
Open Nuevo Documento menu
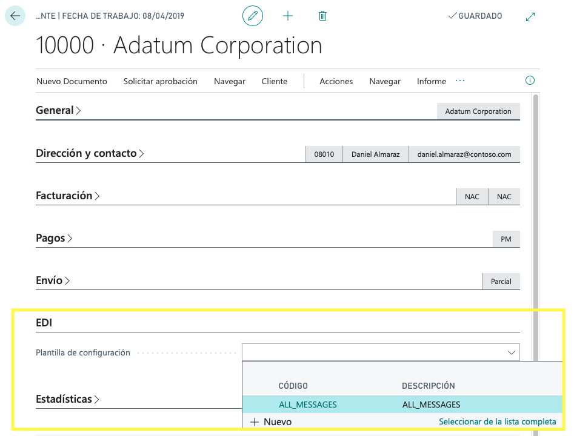click(x=72, y=81)
